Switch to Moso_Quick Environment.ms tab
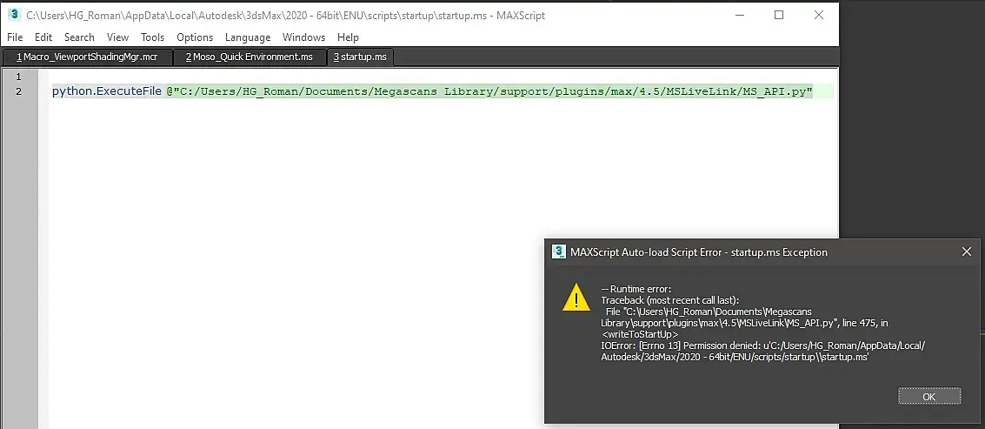This screenshot has width=985, height=429. point(249,57)
